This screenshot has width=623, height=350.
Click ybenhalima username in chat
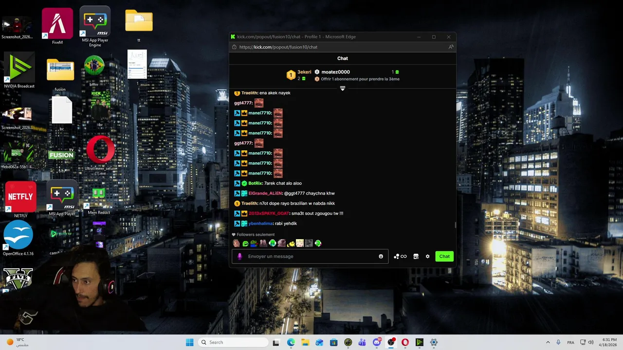pyautogui.click(x=260, y=224)
